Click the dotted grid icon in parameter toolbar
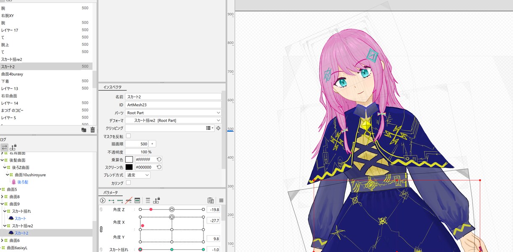This screenshot has height=252, width=513. (148, 200)
